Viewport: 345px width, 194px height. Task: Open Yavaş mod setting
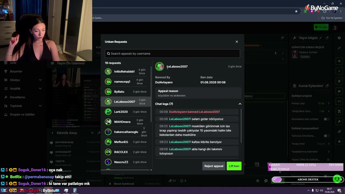310,144
